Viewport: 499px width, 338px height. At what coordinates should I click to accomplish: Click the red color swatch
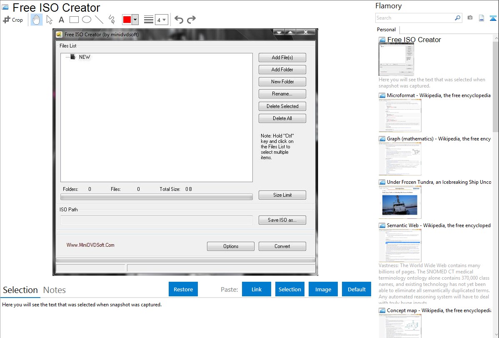127,20
